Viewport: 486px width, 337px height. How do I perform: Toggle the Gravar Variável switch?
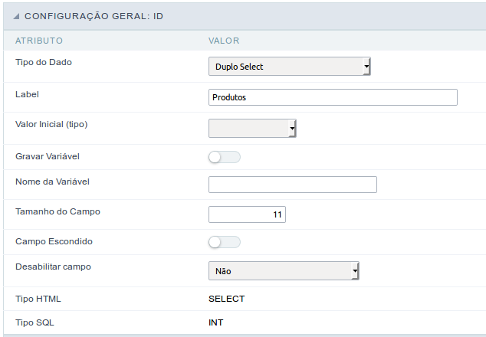(x=225, y=157)
